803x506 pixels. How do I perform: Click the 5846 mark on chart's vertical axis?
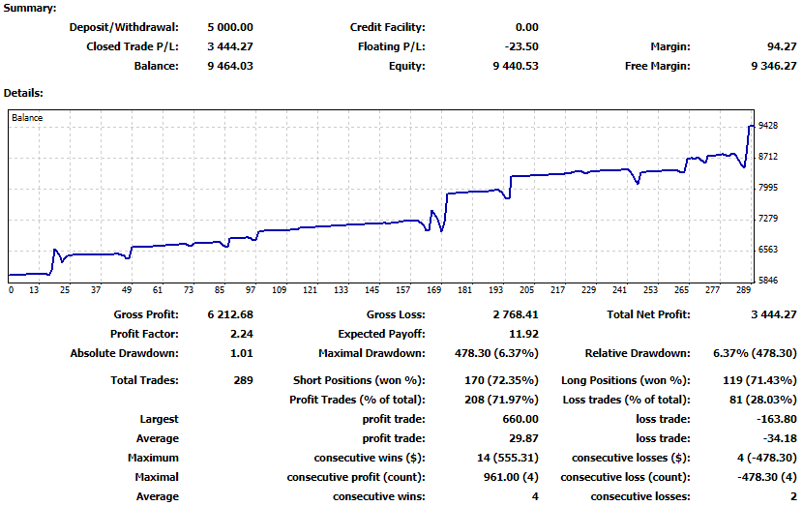(x=770, y=281)
